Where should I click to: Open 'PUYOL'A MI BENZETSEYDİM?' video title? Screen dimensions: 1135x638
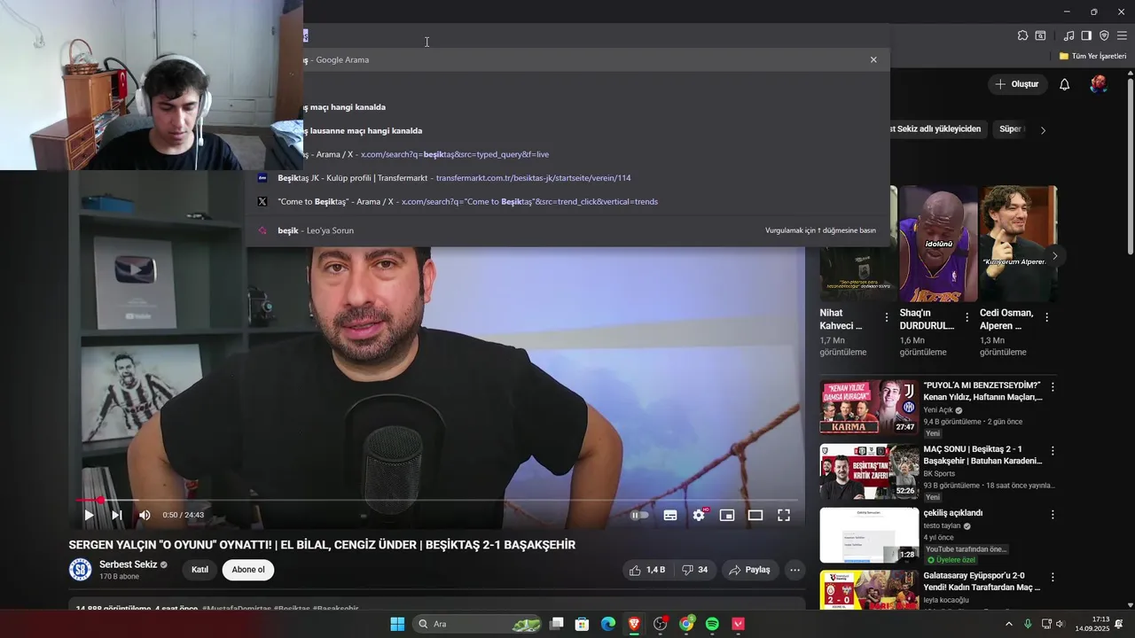click(982, 391)
